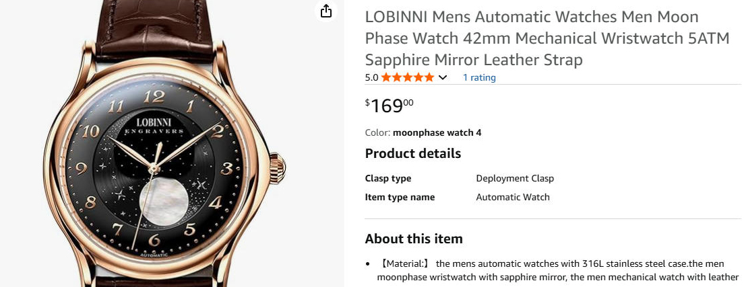Click the $169.00 price
The height and width of the screenshot is (287, 744).
coord(390,106)
